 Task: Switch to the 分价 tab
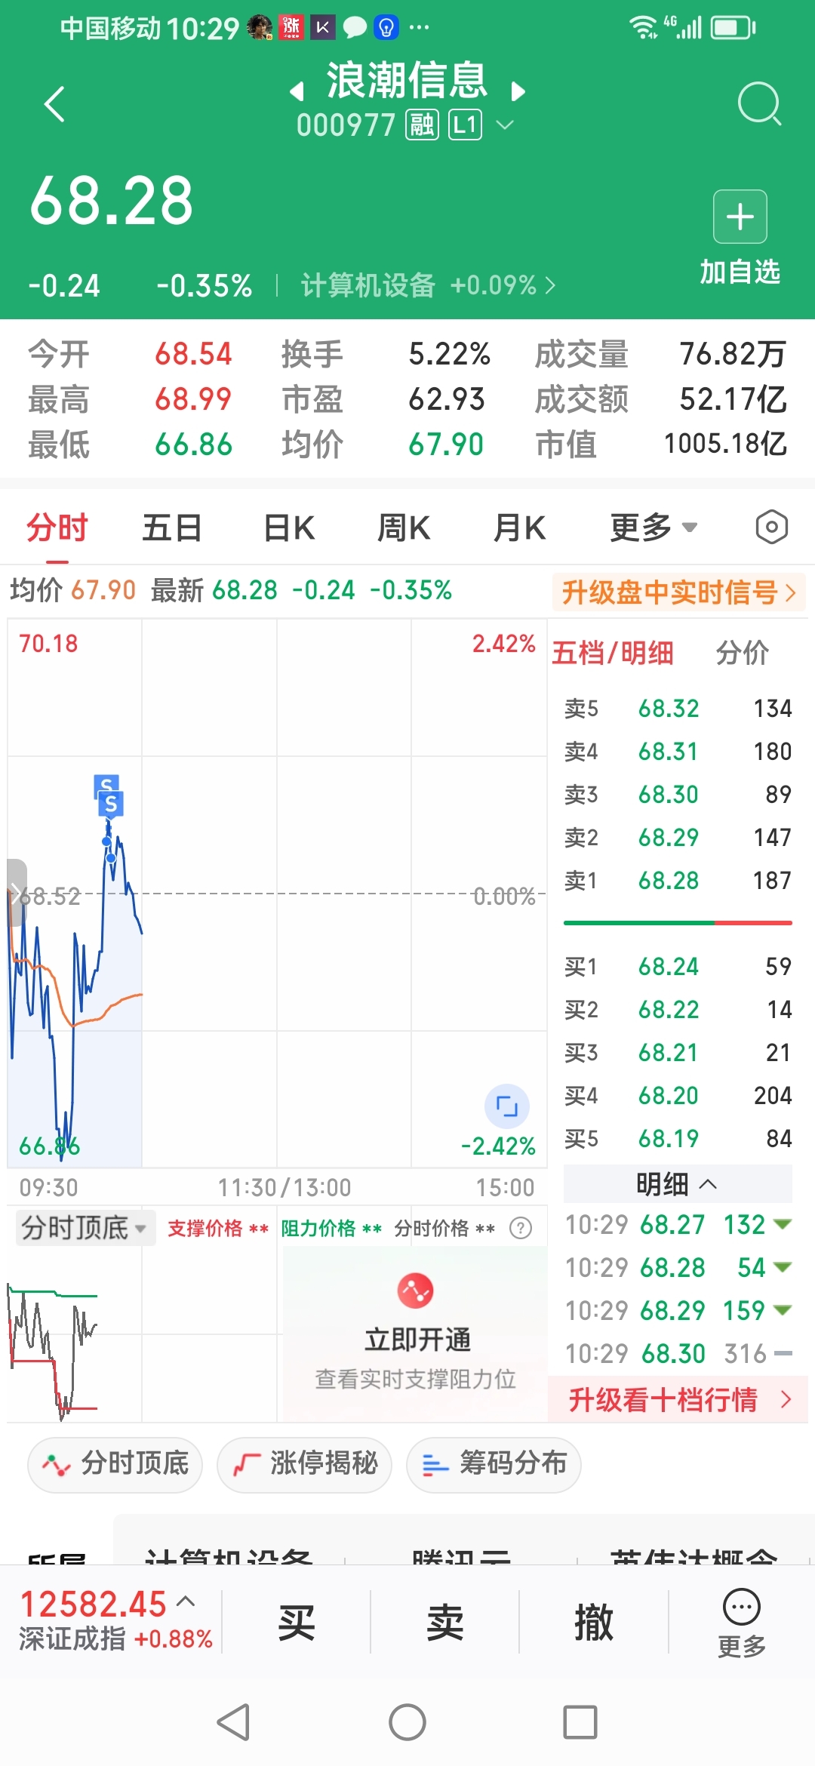[x=743, y=653]
